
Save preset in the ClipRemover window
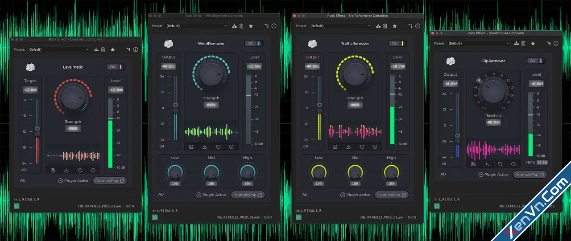coord(516,44)
